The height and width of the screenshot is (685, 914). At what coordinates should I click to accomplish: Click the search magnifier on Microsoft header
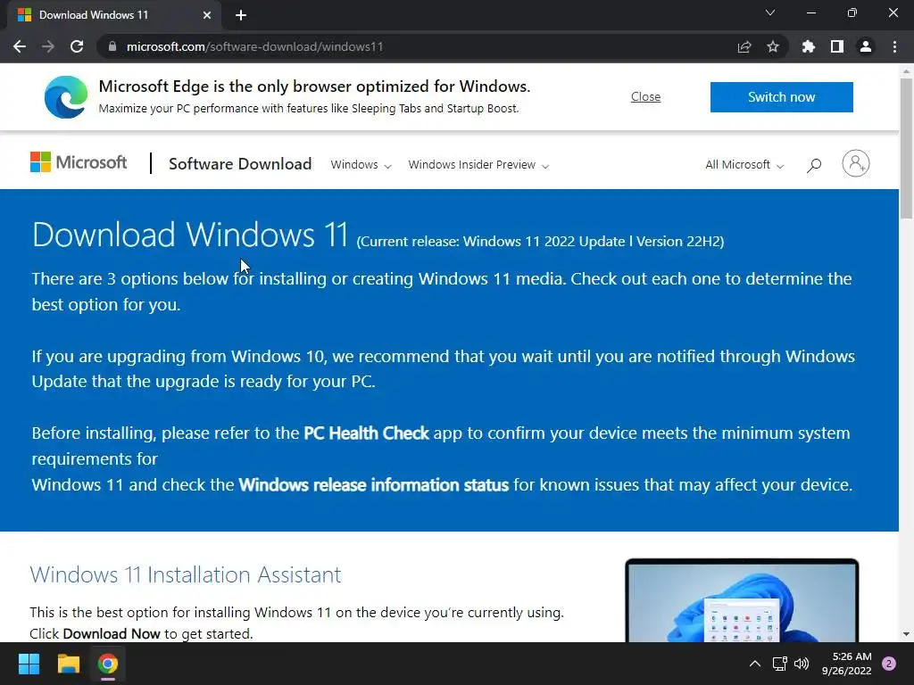[814, 165]
